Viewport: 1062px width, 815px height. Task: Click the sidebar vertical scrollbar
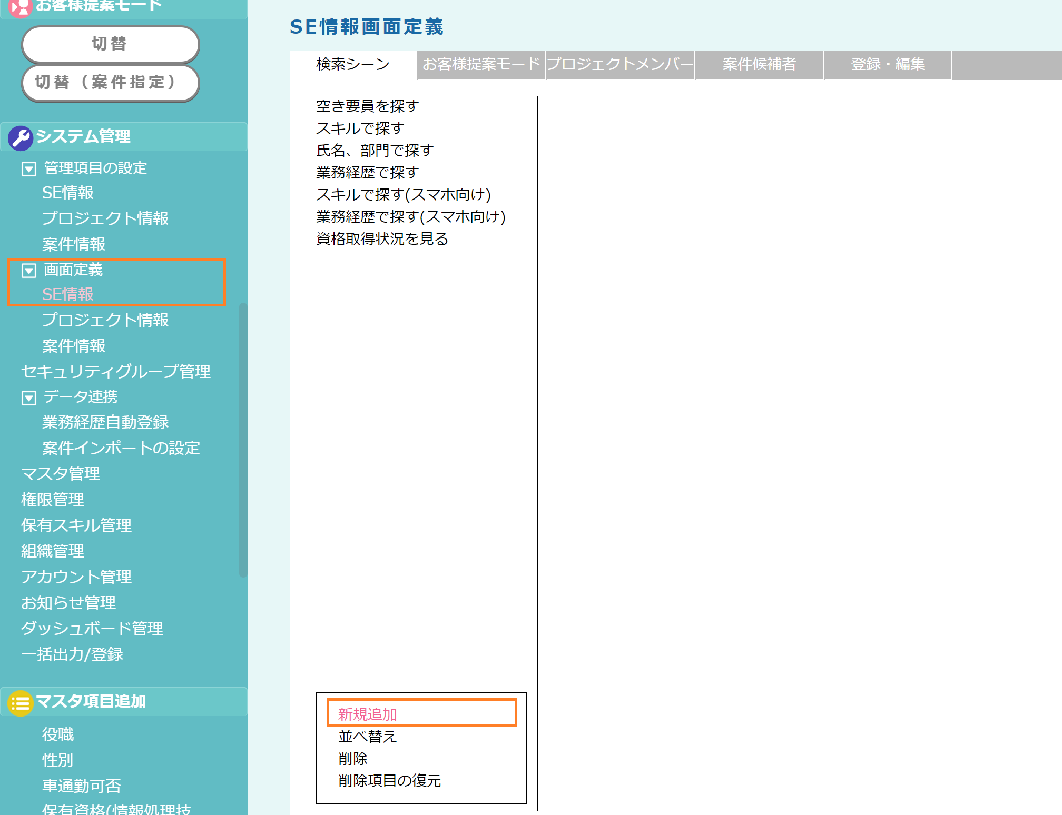[x=243, y=440]
